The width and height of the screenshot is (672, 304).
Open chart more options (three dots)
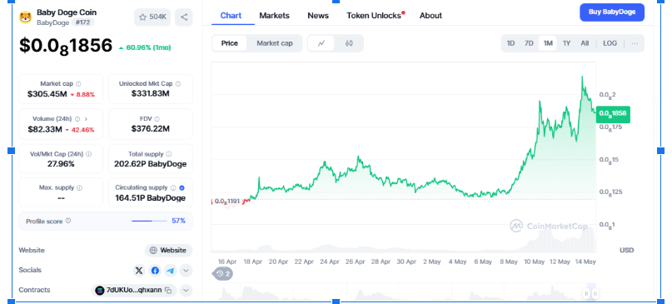[635, 43]
